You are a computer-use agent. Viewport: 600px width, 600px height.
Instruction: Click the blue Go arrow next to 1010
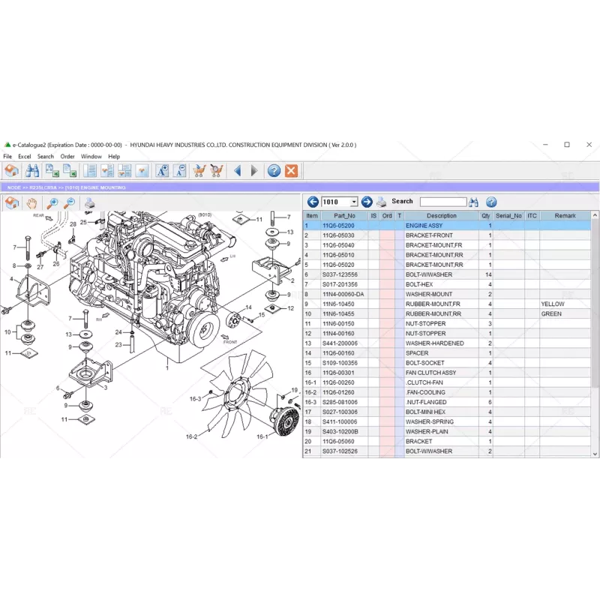click(367, 202)
